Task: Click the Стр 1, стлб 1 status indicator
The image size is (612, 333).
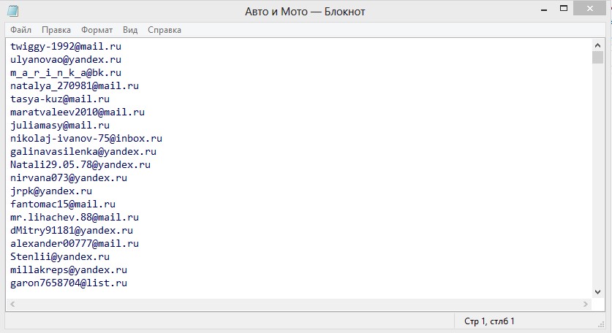Action: (x=489, y=321)
